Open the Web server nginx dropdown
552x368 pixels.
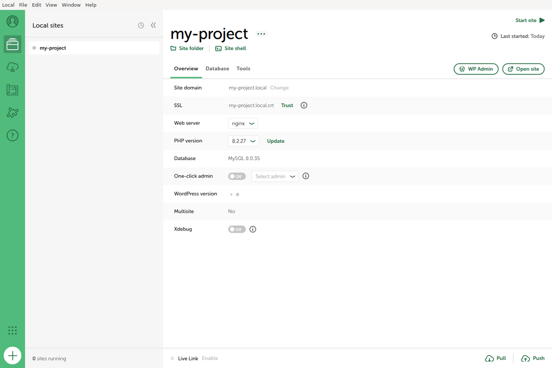(243, 123)
